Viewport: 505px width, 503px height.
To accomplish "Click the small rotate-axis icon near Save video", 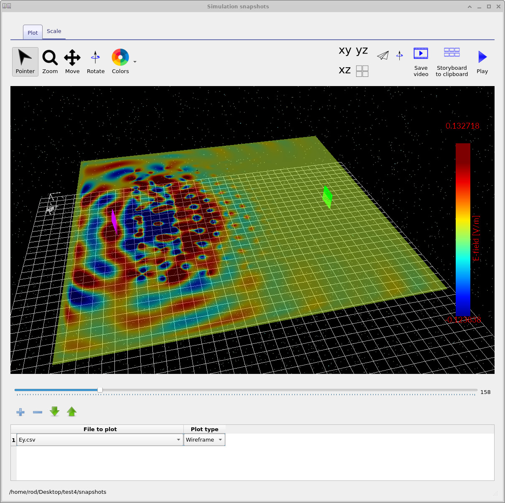I will (400, 55).
